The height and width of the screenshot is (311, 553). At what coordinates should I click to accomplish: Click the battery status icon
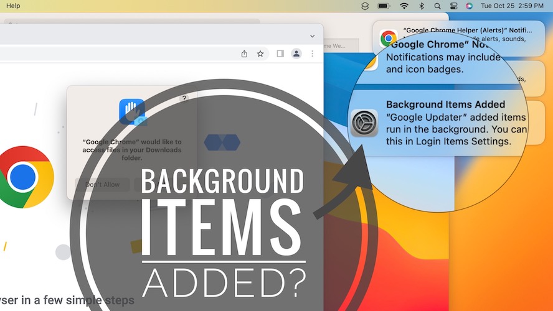coord(384,6)
